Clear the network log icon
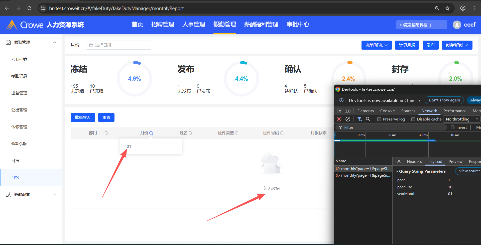481x245 pixels. [x=348, y=119]
